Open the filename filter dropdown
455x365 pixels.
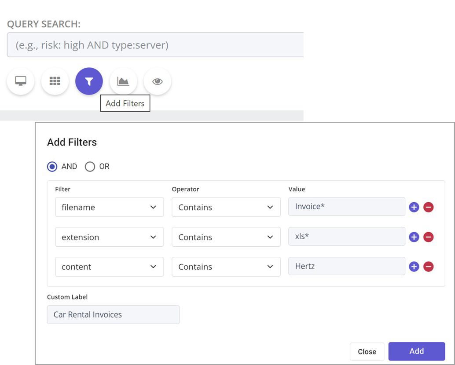(x=110, y=207)
